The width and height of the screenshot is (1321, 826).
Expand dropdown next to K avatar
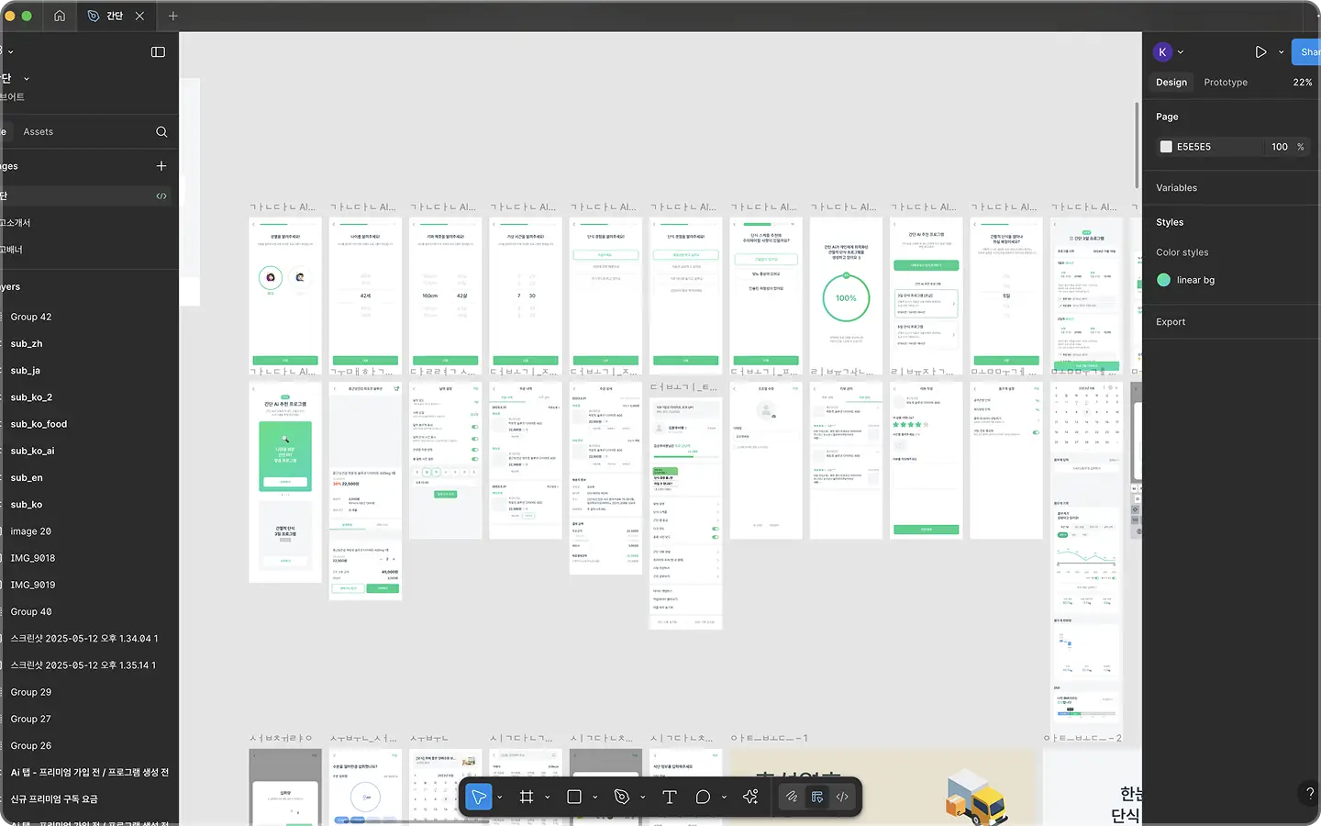pyautogui.click(x=1181, y=52)
